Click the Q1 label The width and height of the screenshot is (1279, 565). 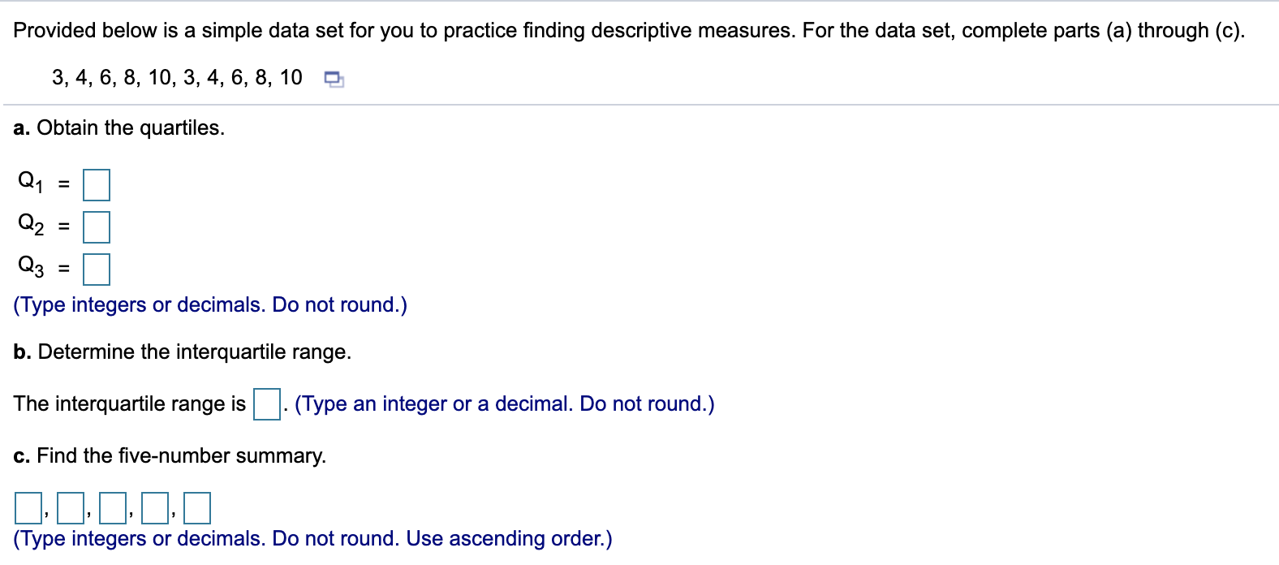click(30, 182)
